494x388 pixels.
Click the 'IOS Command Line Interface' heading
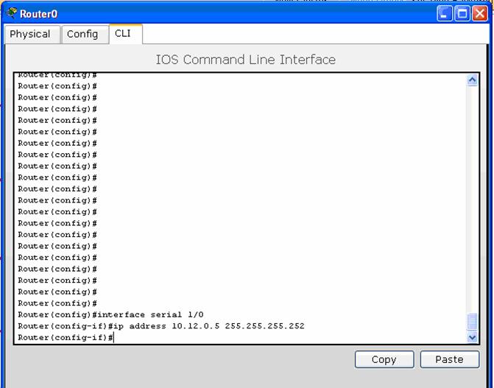click(x=246, y=60)
